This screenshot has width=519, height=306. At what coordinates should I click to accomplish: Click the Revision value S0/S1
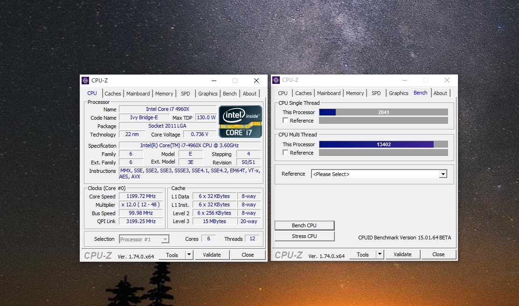coord(248,162)
